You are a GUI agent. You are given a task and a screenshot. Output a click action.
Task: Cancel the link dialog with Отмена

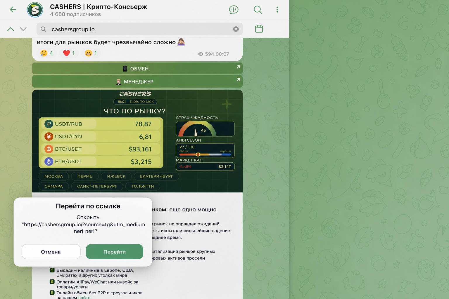coord(51,252)
